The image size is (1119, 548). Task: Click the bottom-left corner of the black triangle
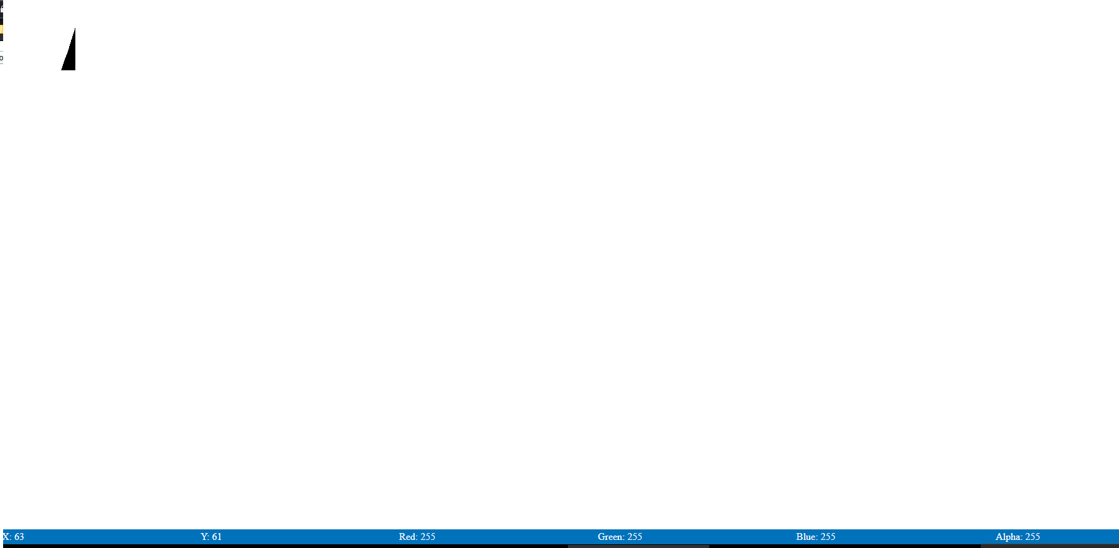[62, 69]
